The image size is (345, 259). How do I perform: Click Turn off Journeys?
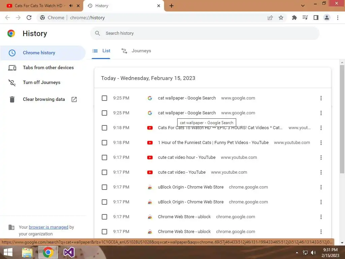tap(42, 82)
